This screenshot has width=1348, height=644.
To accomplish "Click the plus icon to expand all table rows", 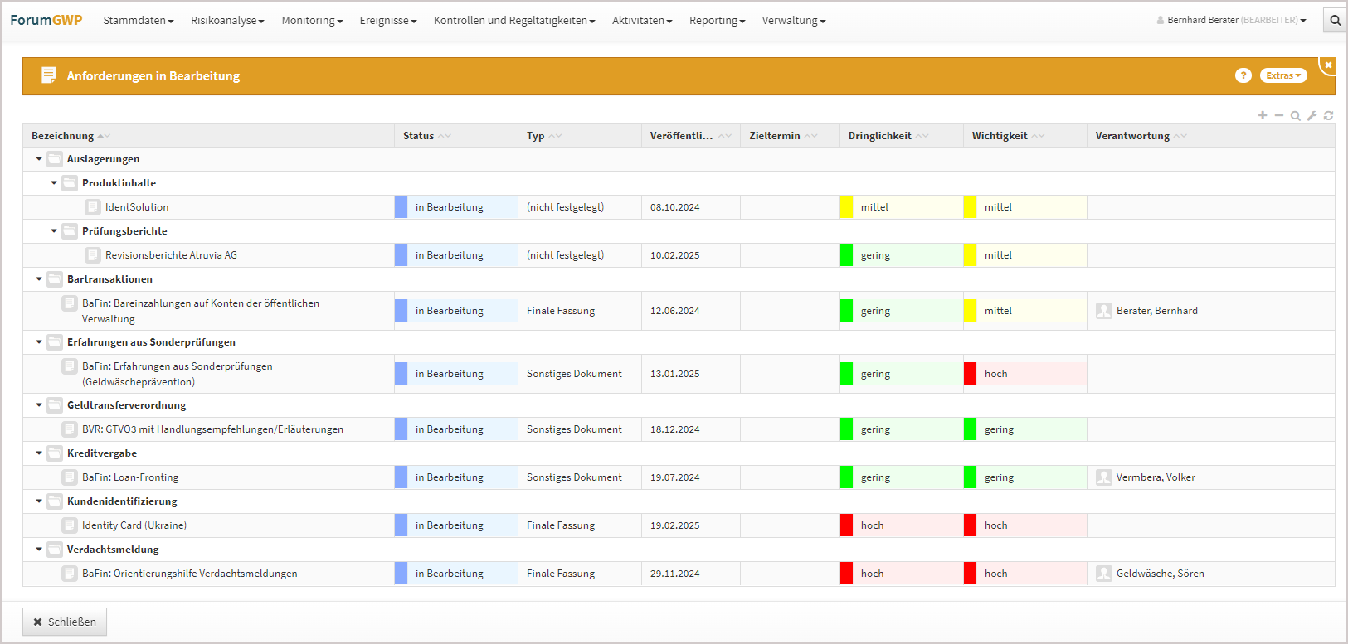I will tap(1263, 115).
